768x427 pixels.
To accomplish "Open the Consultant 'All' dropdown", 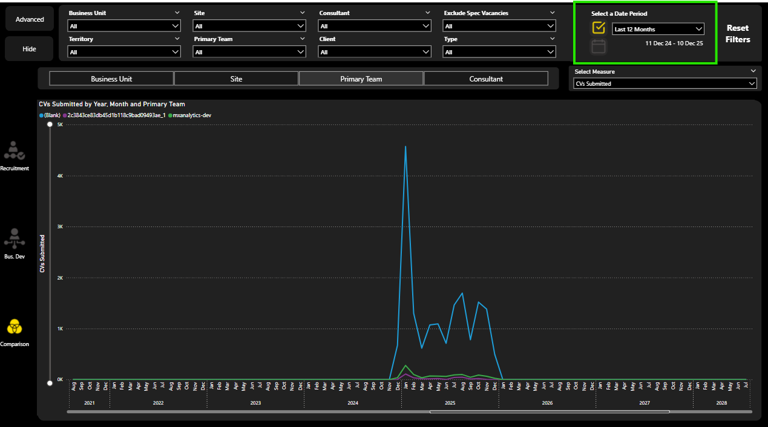I will click(375, 26).
